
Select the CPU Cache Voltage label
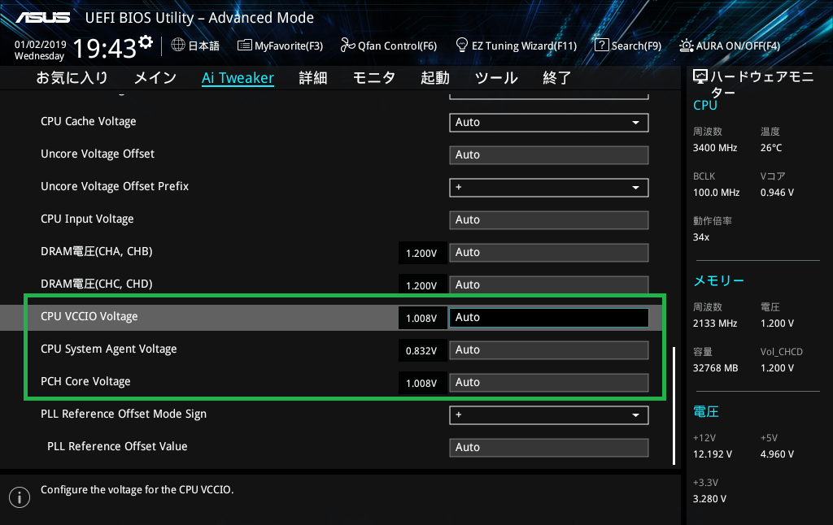click(x=88, y=122)
